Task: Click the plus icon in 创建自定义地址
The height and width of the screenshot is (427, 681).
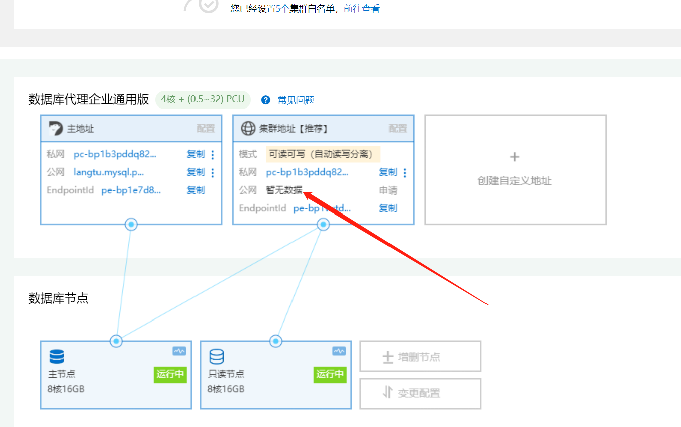Action: 514,157
